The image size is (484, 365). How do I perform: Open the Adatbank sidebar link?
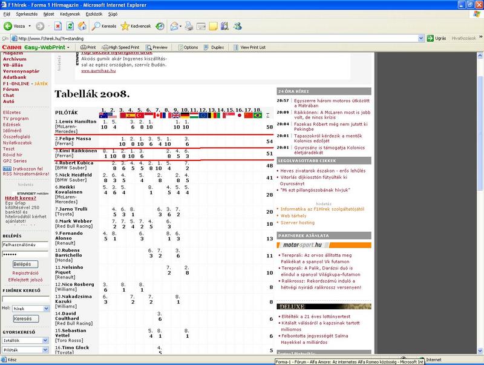(x=15, y=77)
